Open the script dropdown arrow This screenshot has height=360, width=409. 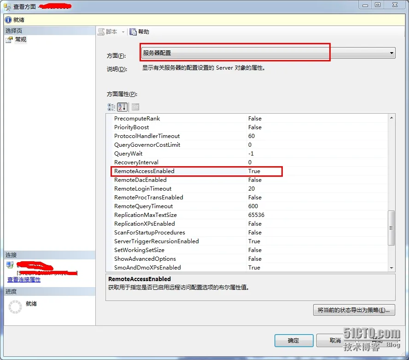(123, 32)
